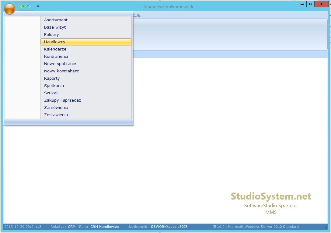
Task: Click the timestamp 2013-12-29 in status bar
Action: point(23,227)
